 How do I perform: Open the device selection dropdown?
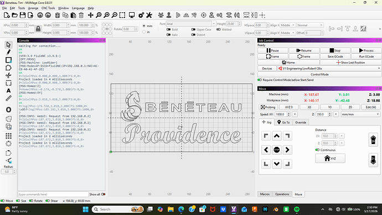[x=329, y=69]
